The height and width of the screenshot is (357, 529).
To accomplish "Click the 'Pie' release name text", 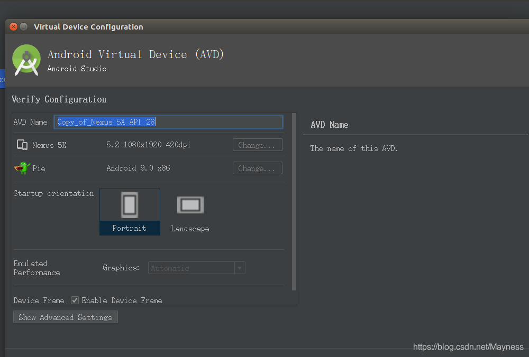I will [x=39, y=168].
